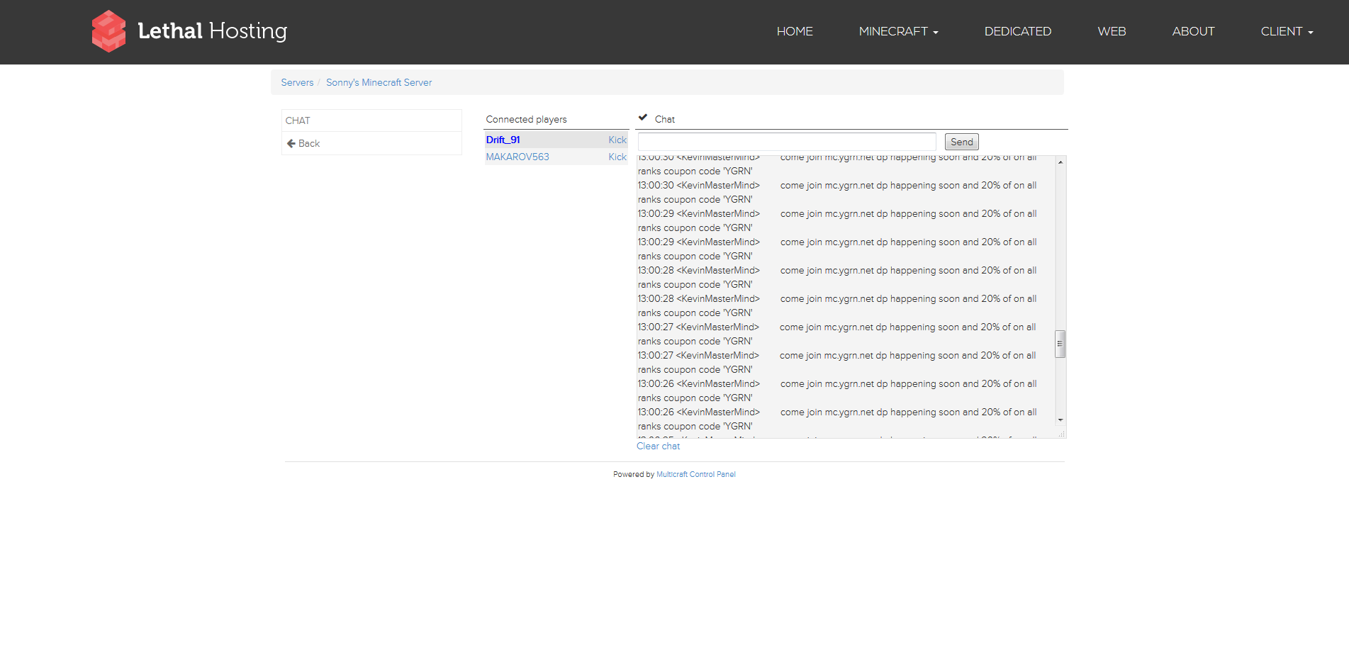Click the Clear chat link
The height and width of the screenshot is (652, 1349).
[x=658, y=446]
